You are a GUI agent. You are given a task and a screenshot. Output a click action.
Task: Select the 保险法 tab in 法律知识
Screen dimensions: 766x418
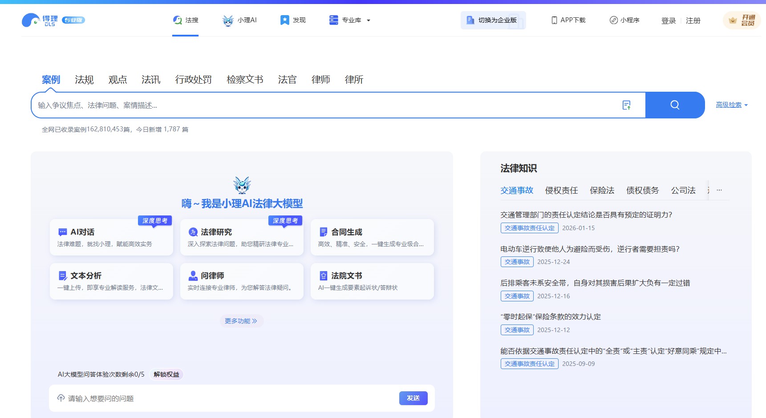[x=603, y=190]
